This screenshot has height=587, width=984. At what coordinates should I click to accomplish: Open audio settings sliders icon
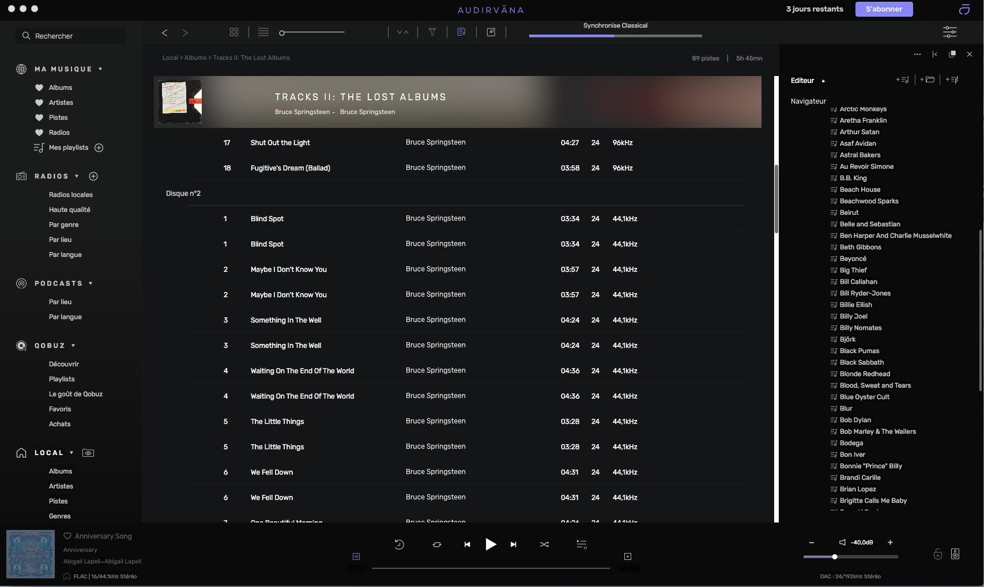950,32
